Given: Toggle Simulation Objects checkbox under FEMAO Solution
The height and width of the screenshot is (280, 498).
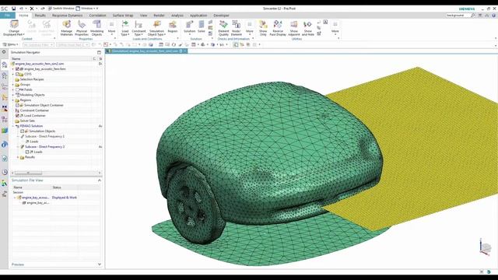Looking at the screenshot, I should pyautogui.click(x=23, y=131).
